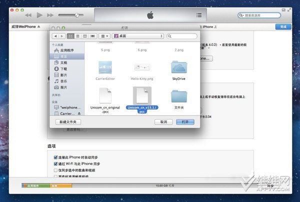Click the 6.png file label

[x=142, y=50]
